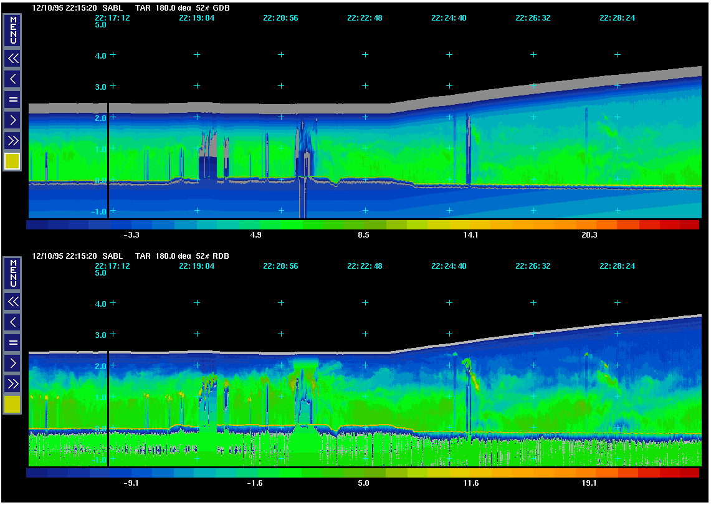
Task: Click the red end of the top color bar
Action: point(688,225)
